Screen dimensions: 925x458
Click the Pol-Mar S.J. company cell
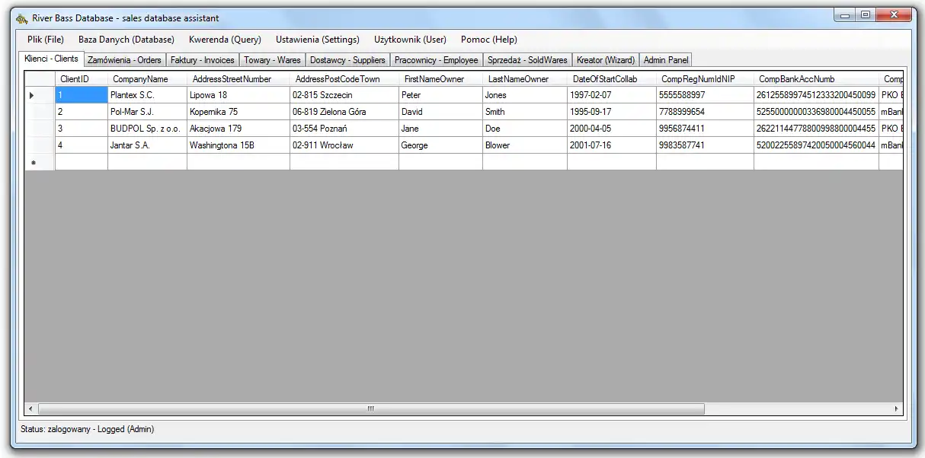pos(147,112)
